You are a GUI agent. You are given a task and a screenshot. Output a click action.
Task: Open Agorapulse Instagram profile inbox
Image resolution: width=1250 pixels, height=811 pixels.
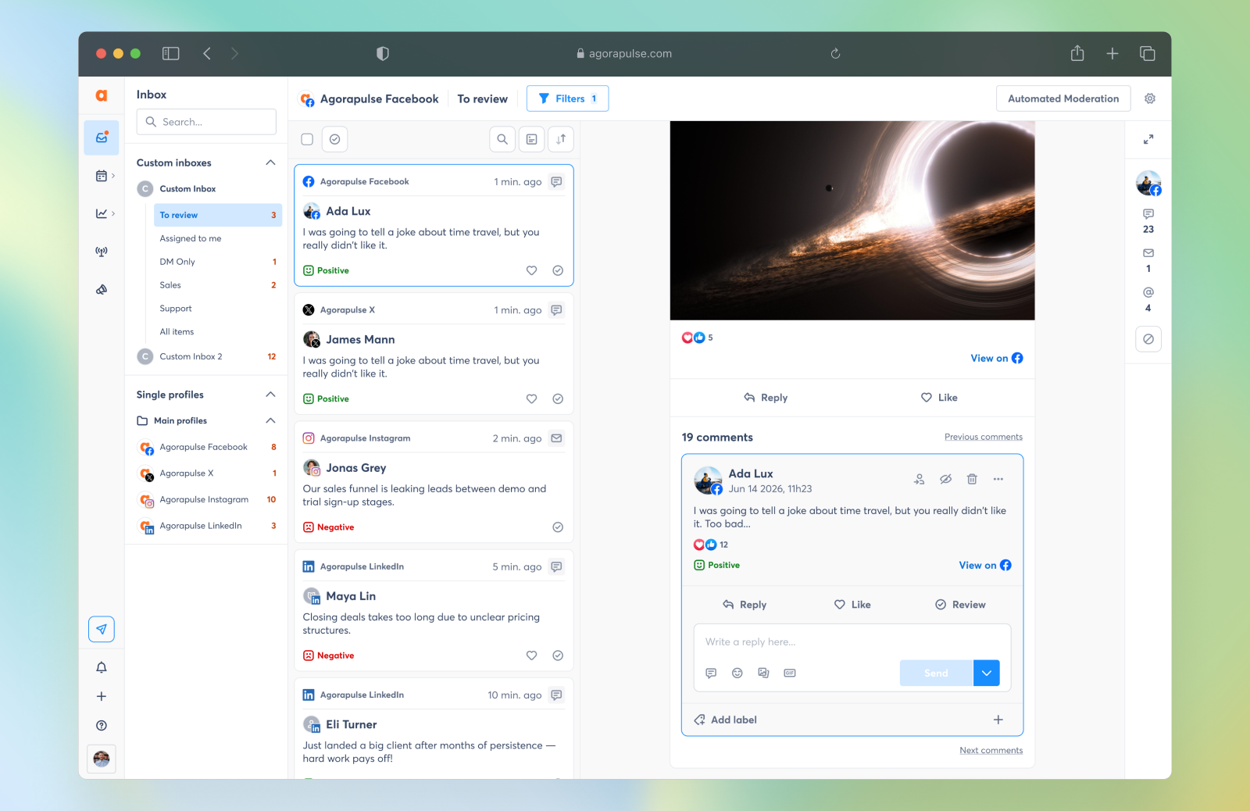point(207,499)
